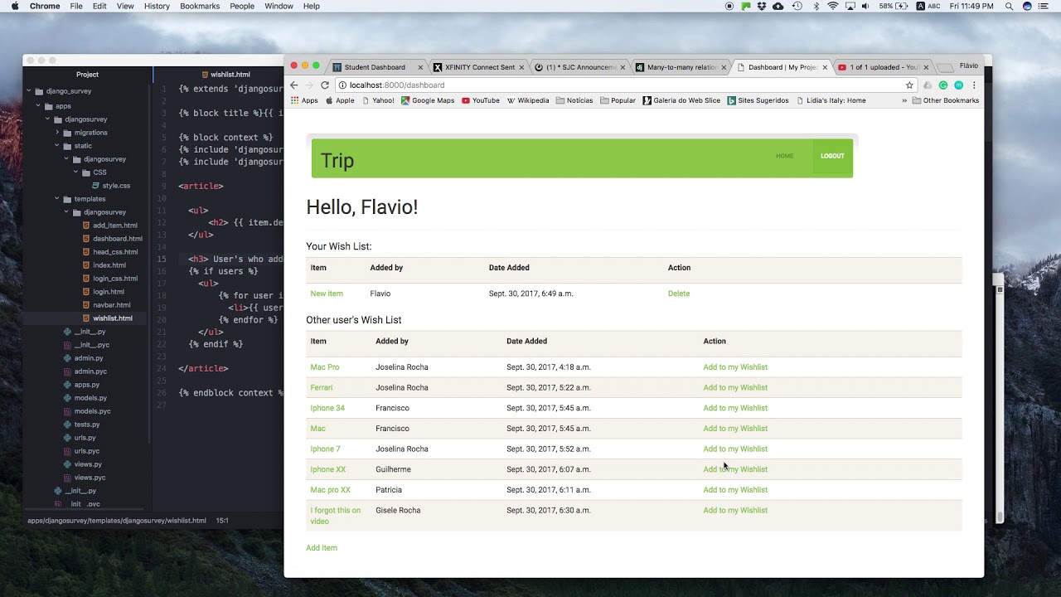
Task: Click the localhost:8000/dashboard address bar
Action: click(626, 85)
